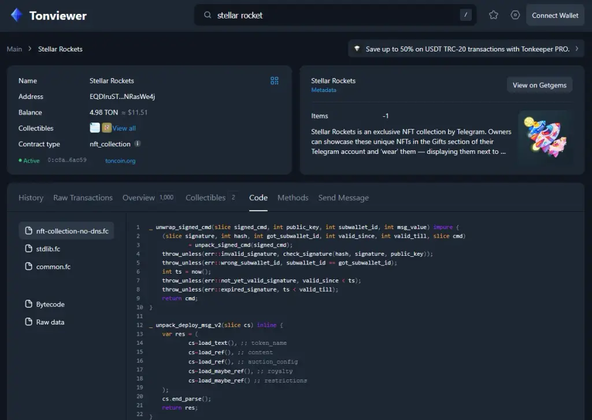This screenshot has width=592, height=420.
Task: Click Stellar Rockets breadcrumb
Action: (x=60, y=49)
